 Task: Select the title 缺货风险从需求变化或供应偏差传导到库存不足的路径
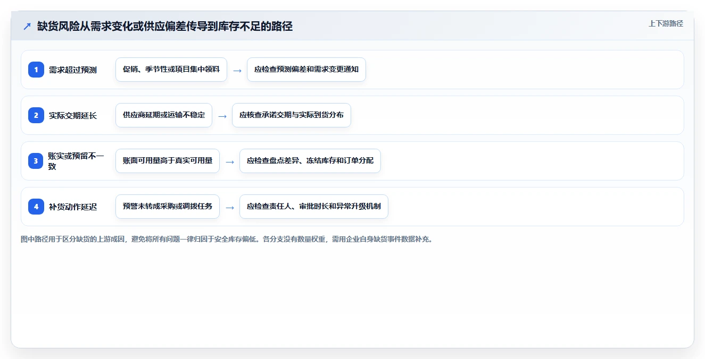click(165, 27)
